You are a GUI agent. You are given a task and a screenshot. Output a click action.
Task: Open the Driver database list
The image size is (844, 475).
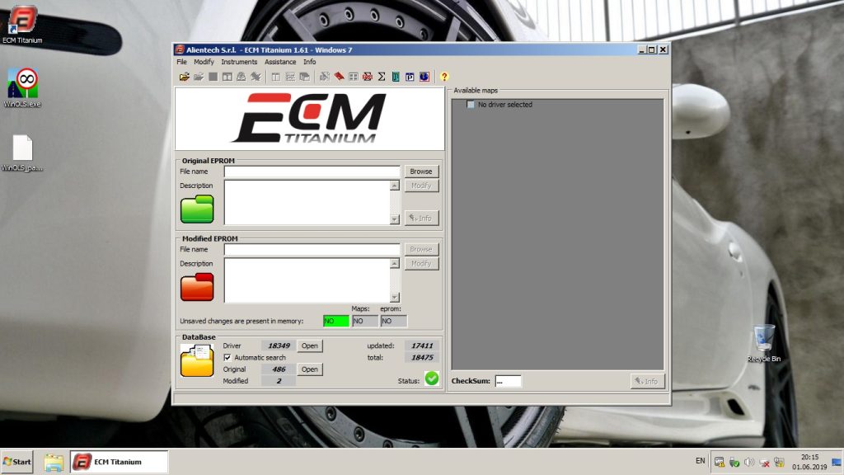[309, 346]
